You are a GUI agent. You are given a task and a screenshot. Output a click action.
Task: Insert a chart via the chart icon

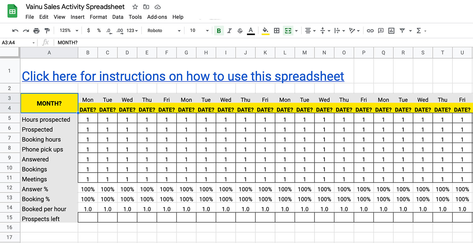point(391,30)
